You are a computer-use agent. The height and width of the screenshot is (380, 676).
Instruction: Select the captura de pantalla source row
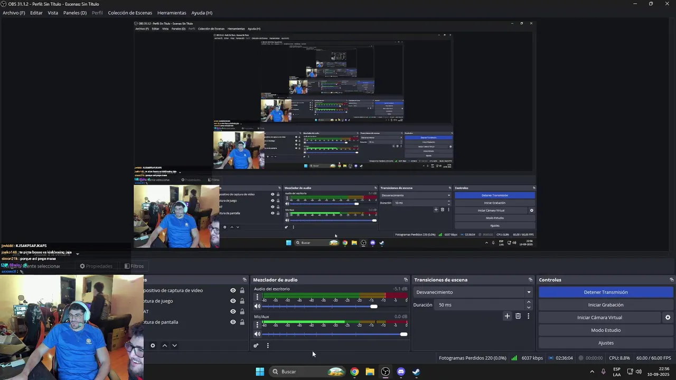tap(195, 322)
